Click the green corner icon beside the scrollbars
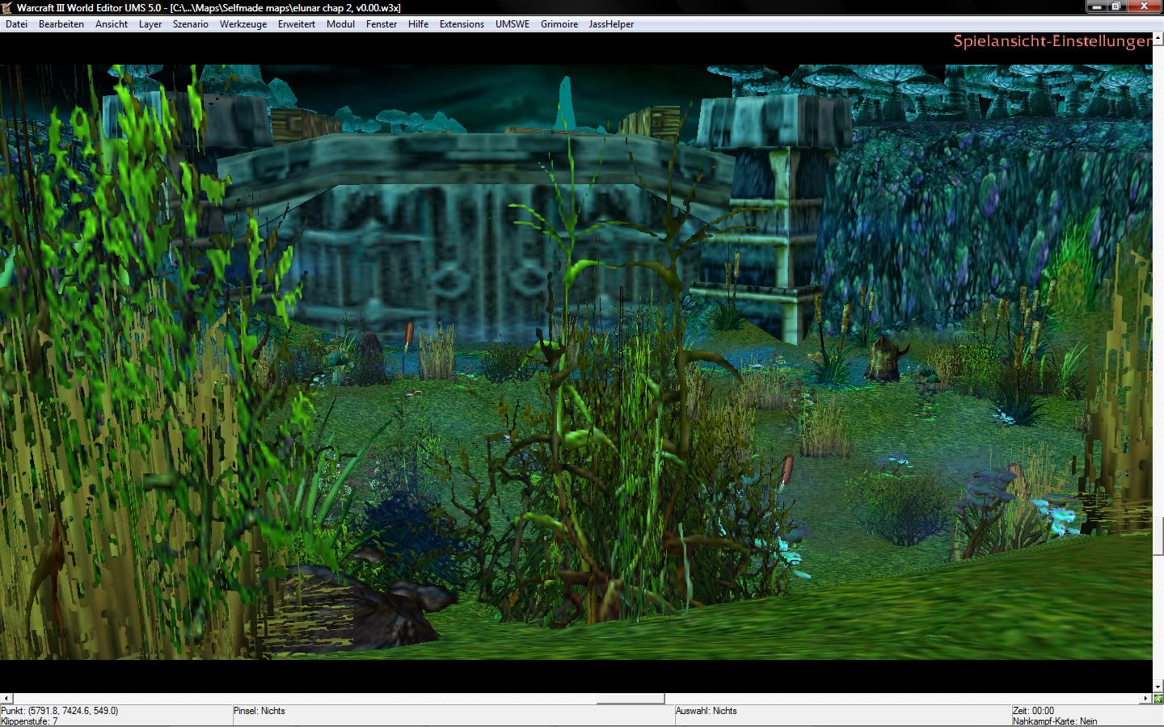 (x=1158, y=698)
